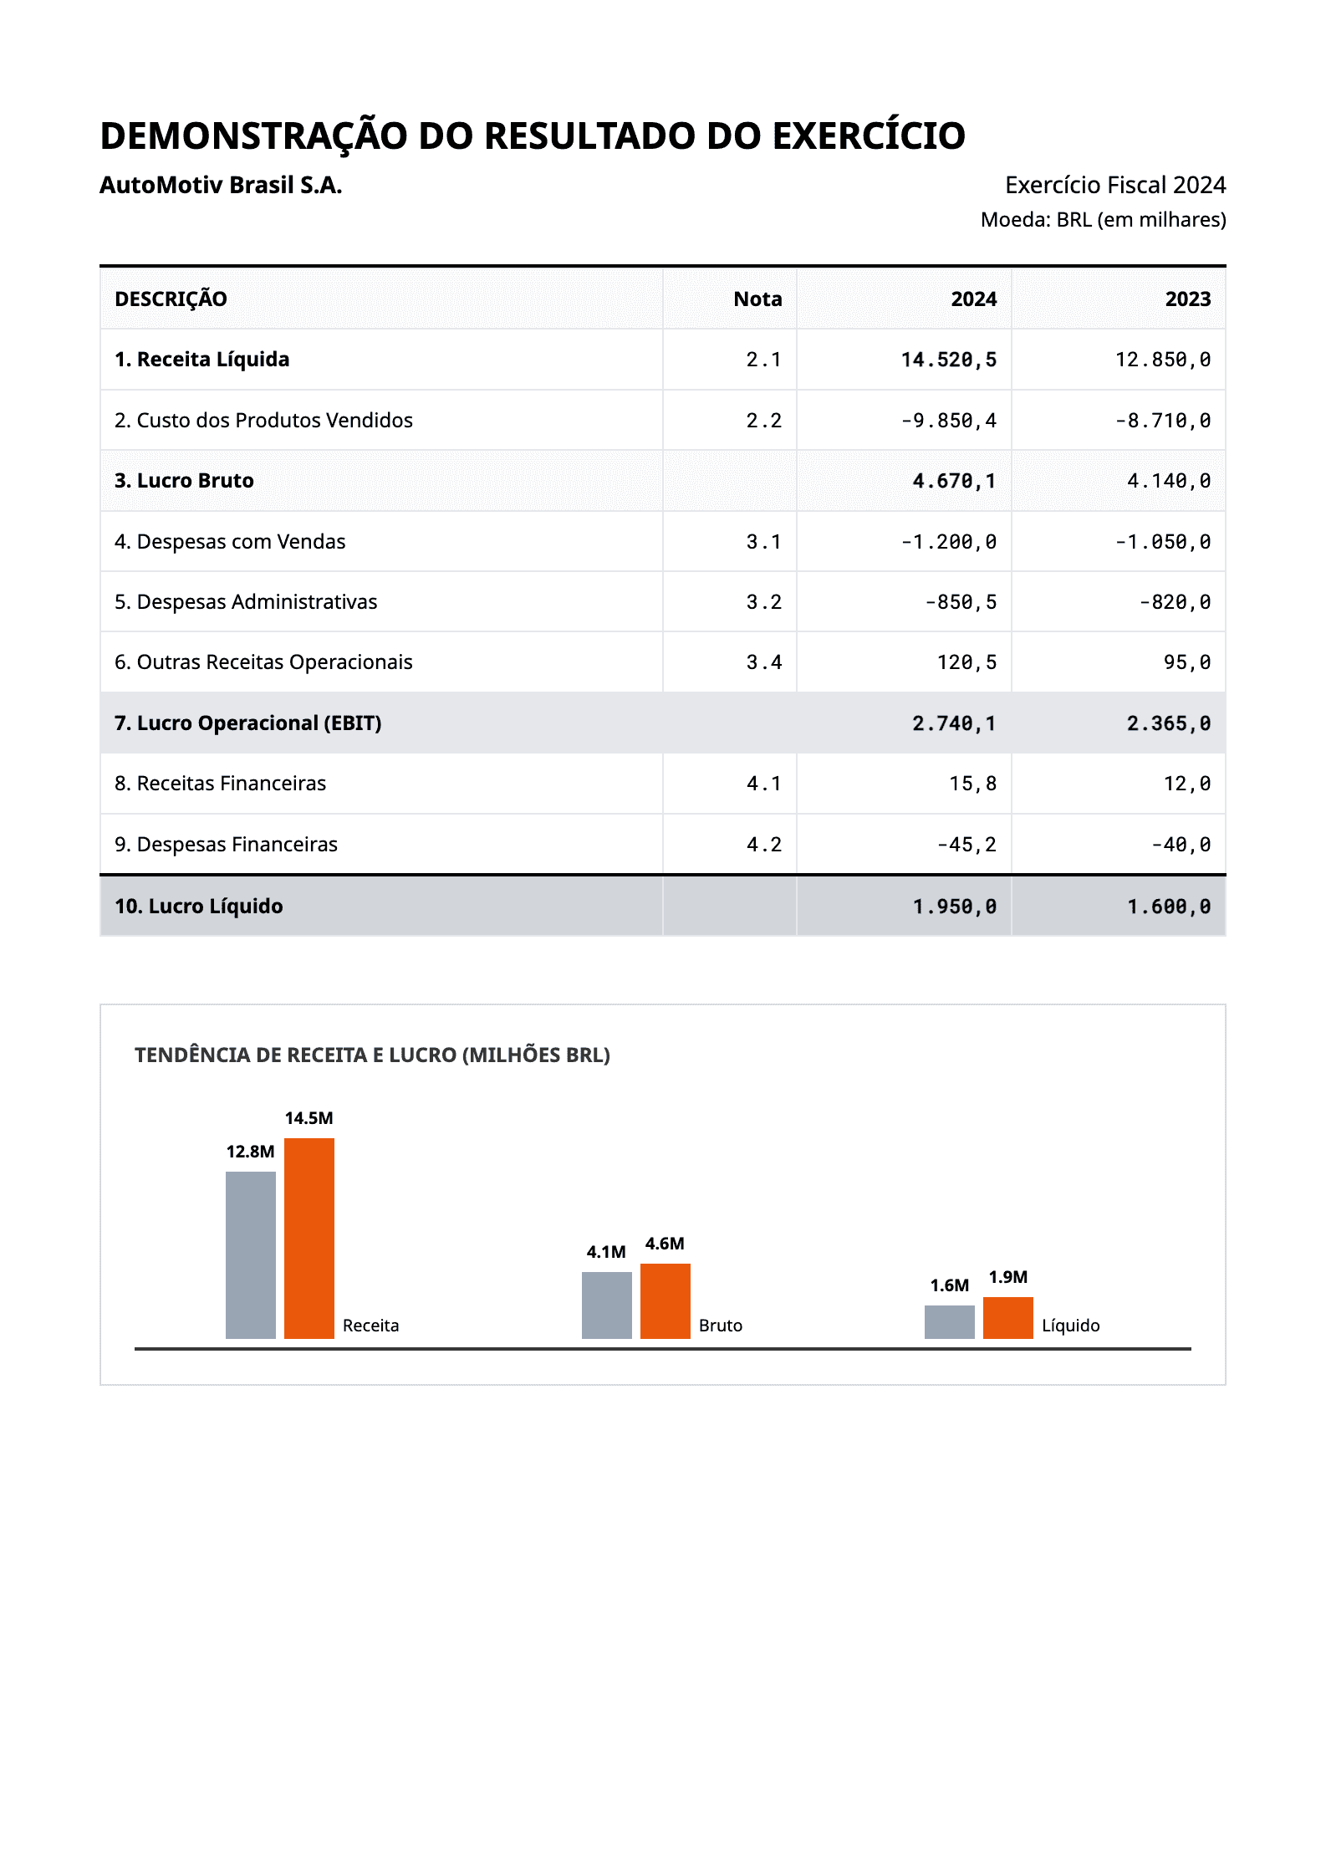Select the orange 4.6M Bruto bar
This screenshot has width=1326, height=1875.
(x=666, y=1301)
